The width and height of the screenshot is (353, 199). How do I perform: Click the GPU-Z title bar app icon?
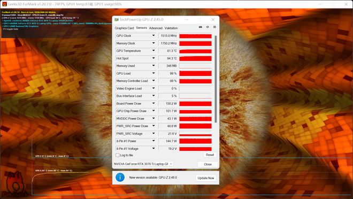117,20
